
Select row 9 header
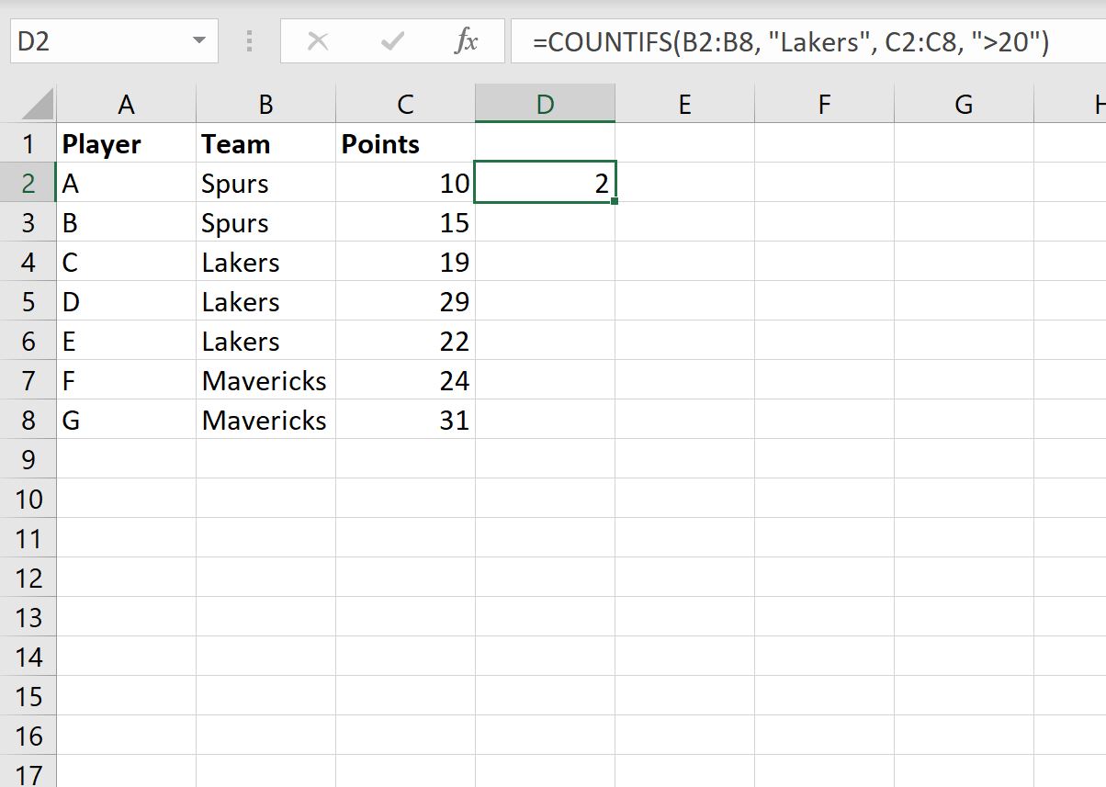[x=28, y=459]
